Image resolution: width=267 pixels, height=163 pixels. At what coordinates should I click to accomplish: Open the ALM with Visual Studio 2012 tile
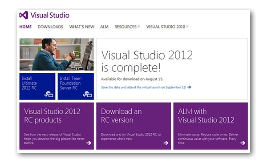tap(210, 126)
